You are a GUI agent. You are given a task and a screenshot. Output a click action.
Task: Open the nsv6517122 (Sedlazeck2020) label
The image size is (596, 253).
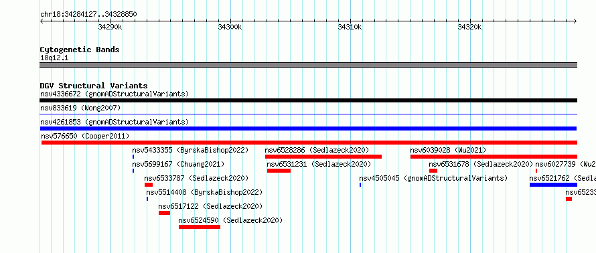pyautogui.click(x=210, y=206)
